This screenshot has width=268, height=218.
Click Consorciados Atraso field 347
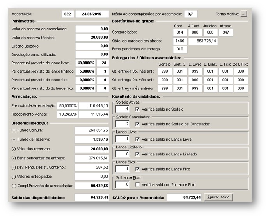coord(226,32)
